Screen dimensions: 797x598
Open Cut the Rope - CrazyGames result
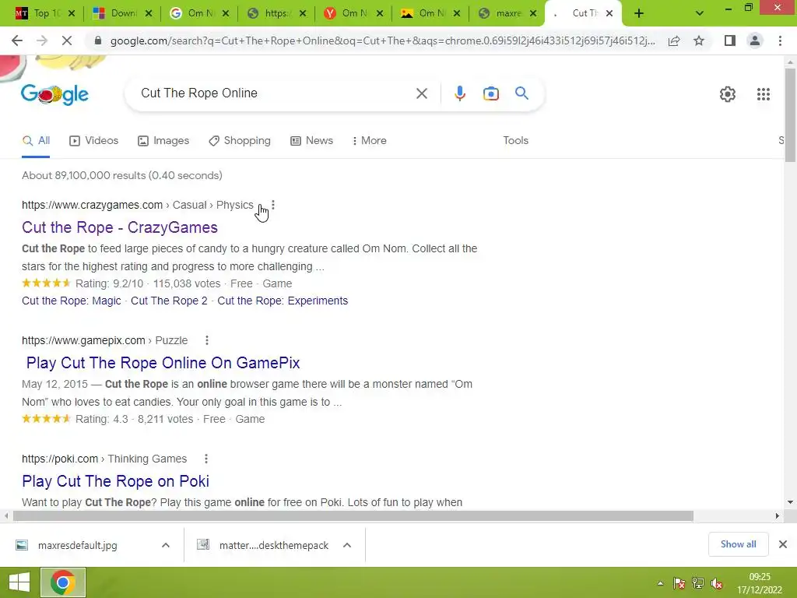(119, 227)
